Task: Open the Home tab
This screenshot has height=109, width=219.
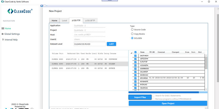Action: (54, 20)
